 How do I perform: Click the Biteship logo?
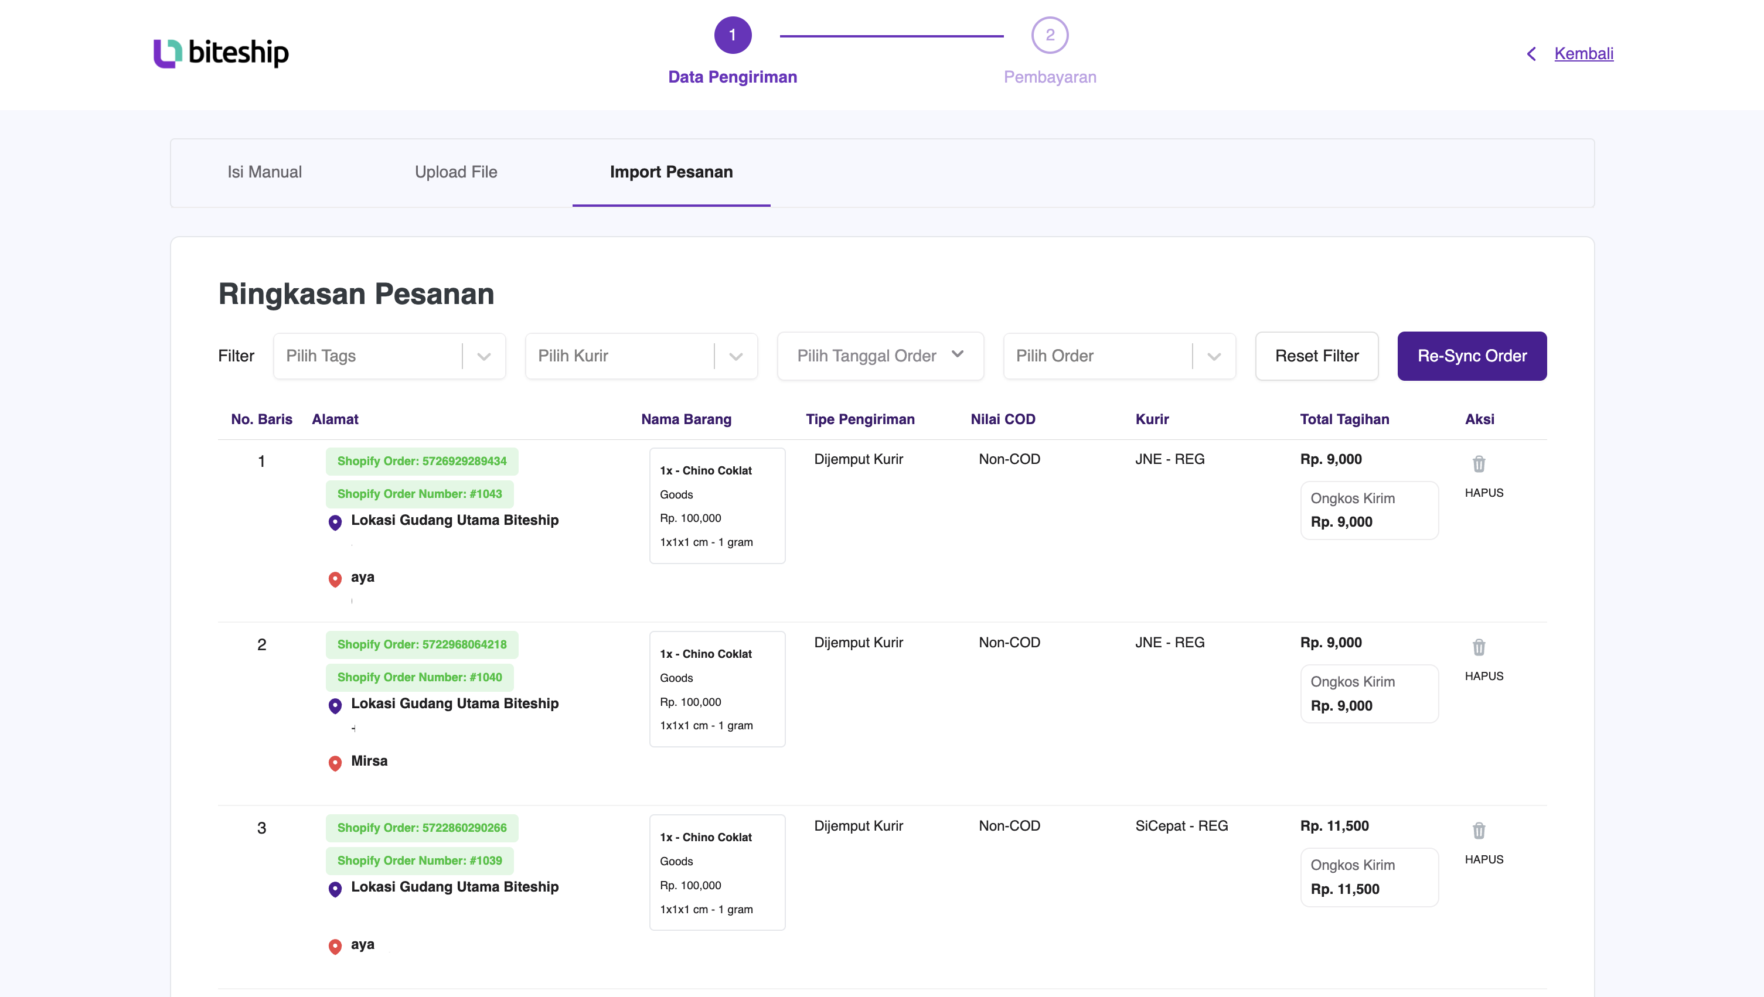220,53
